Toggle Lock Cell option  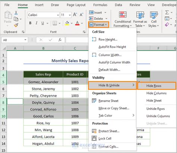pyautogui.click(x=112, y=138)
